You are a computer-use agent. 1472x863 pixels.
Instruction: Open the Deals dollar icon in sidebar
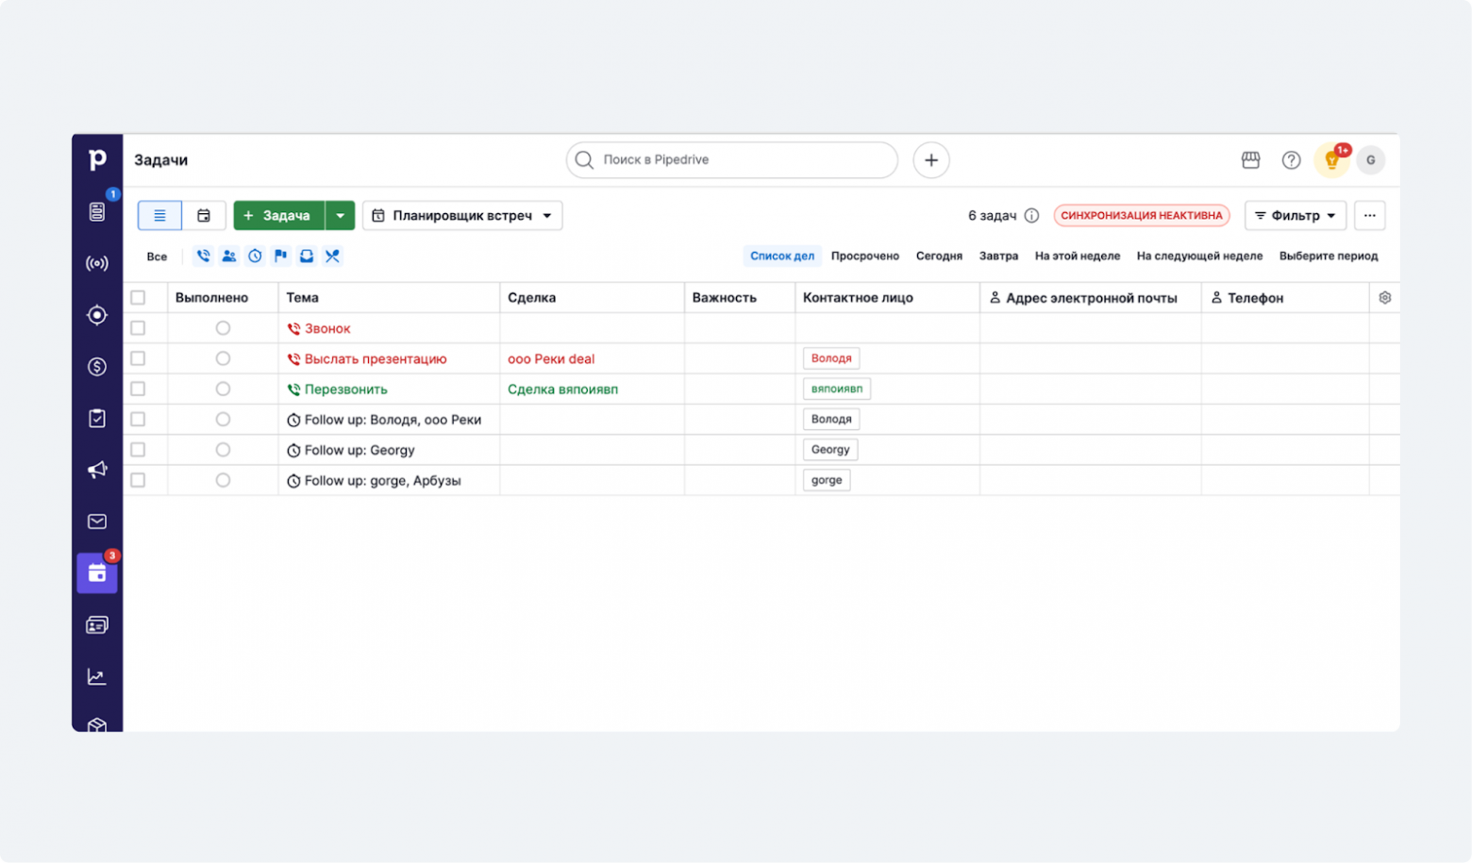point(96,367)
